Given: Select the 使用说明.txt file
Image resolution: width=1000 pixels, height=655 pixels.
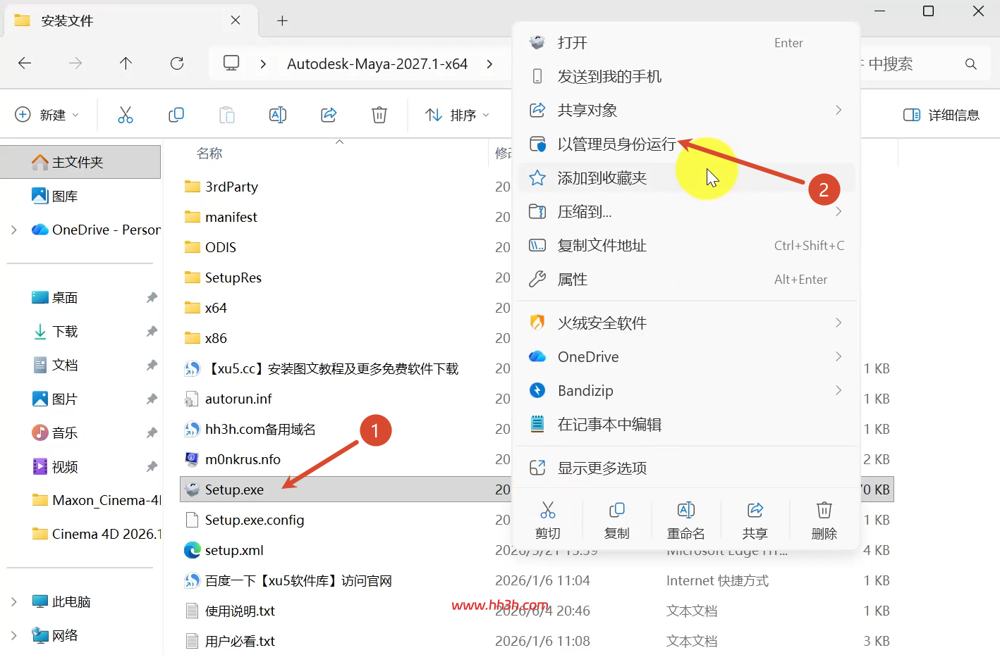Looking at the screenshot, I should click(230, 611).
